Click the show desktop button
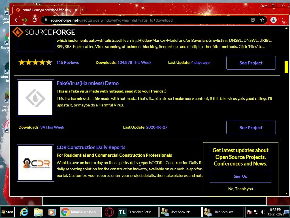 [x=287, y=212]
